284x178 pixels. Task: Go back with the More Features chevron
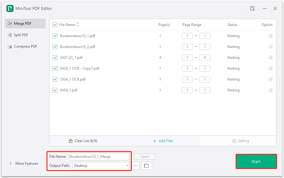click(11, 164)
